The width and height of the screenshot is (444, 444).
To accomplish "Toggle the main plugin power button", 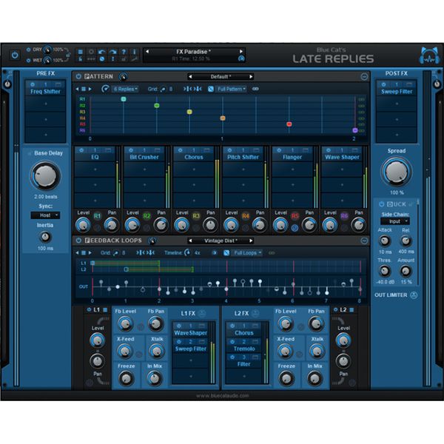I will (x=15, y=55).
